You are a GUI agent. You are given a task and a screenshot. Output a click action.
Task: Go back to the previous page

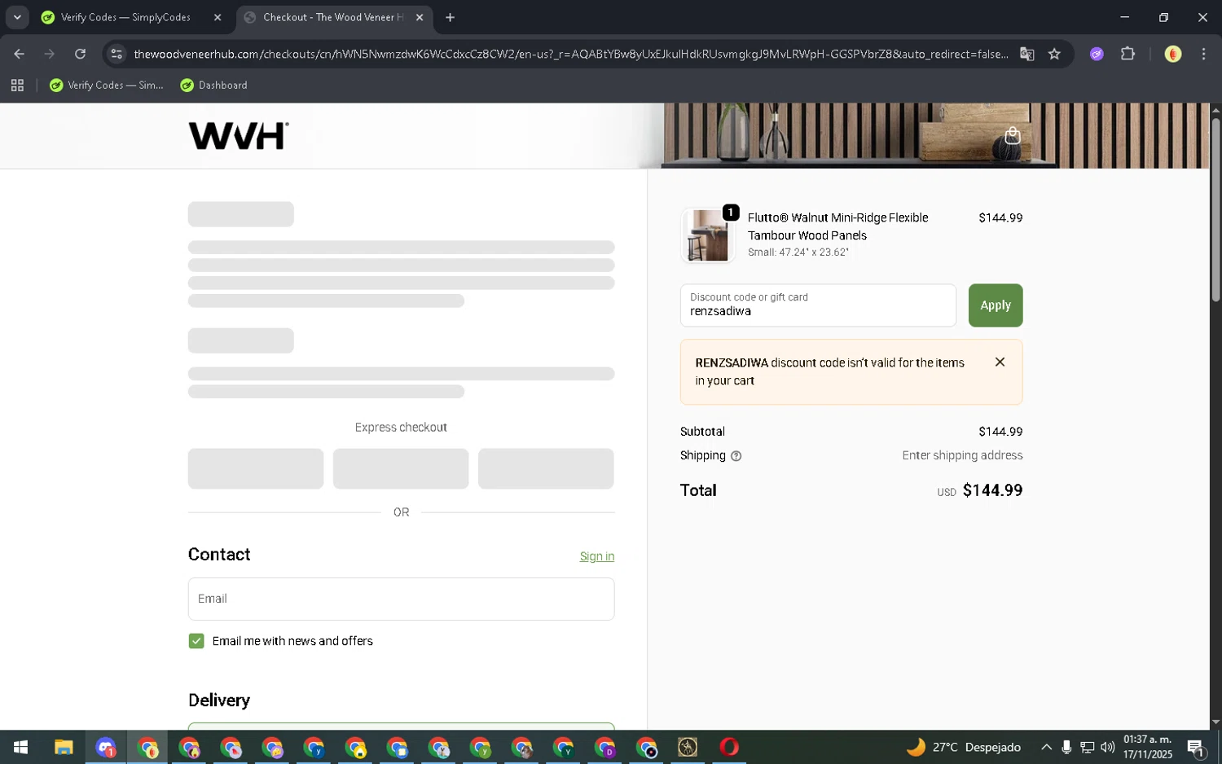pyautogui.click(x=19, y=54)
